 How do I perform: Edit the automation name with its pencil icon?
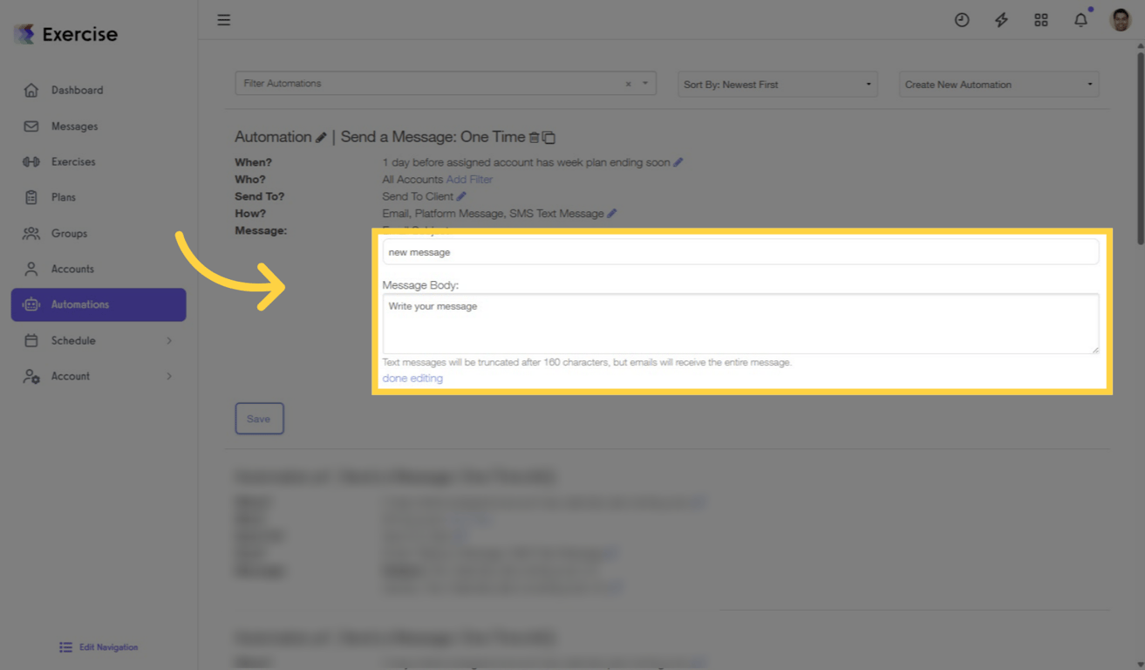320,136
